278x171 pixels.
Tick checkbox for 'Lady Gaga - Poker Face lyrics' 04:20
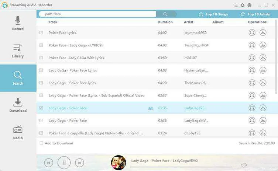pyautogui.click(x=41, y=83)
